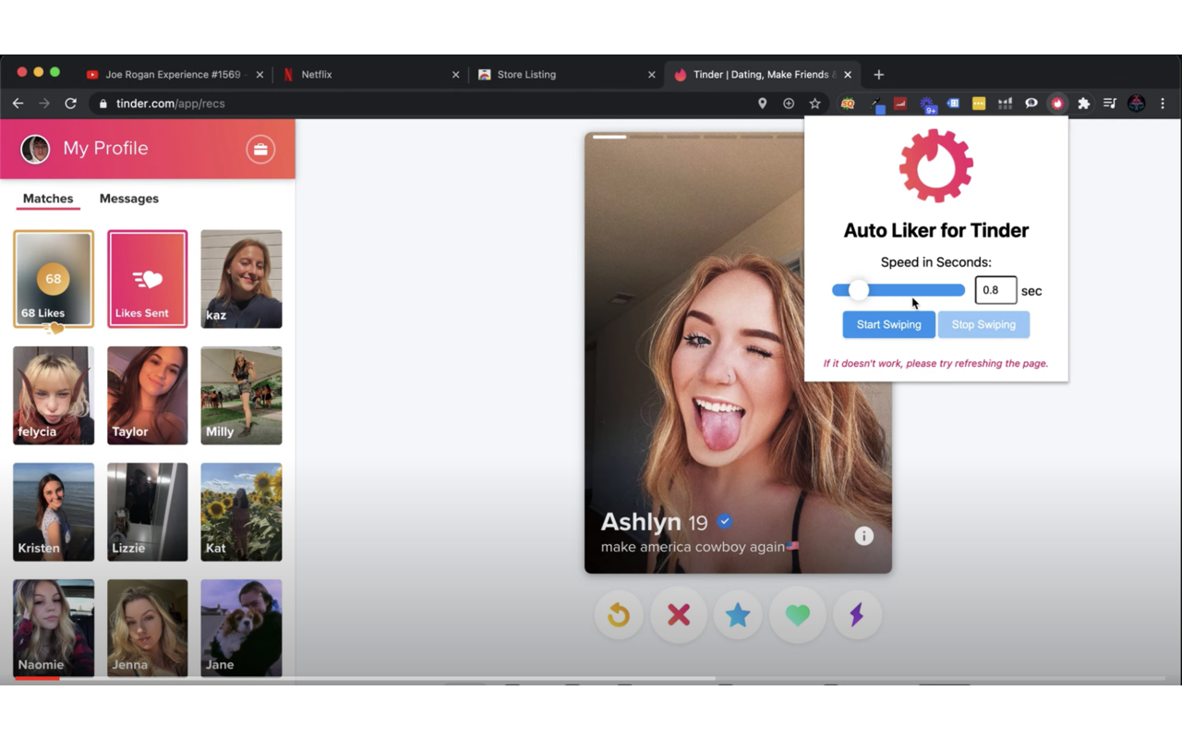
Task: Open the match kaz
Action: 241,279
